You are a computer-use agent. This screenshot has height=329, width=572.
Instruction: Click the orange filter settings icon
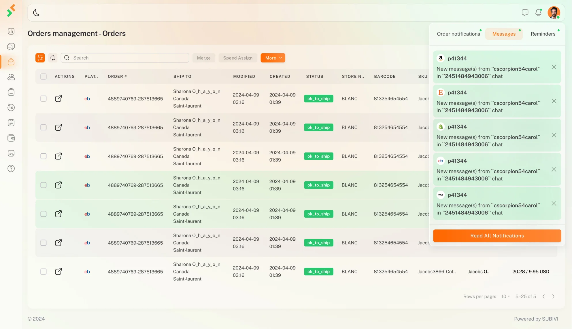[40, 58]
